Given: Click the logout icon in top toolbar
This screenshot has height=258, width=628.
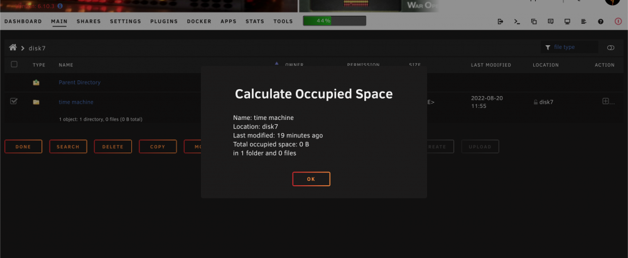Looking at the screenshot, I should [x=501, y=21].
